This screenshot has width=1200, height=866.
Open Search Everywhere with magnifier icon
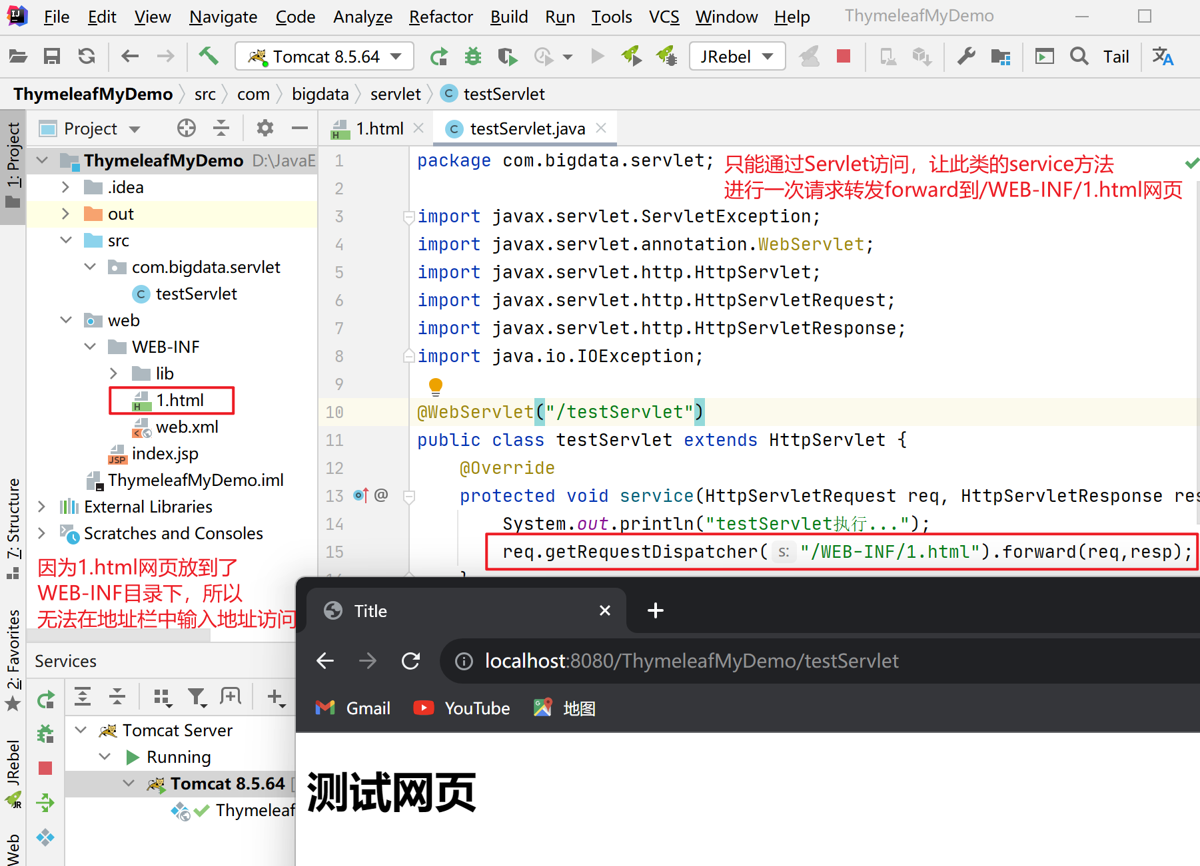[x=1079, y=56]
